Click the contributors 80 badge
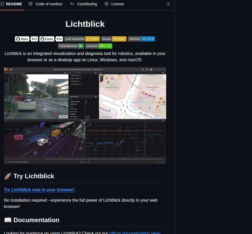Screen dimensions: 252x234 pyautogui.click(x=71, y=46)
